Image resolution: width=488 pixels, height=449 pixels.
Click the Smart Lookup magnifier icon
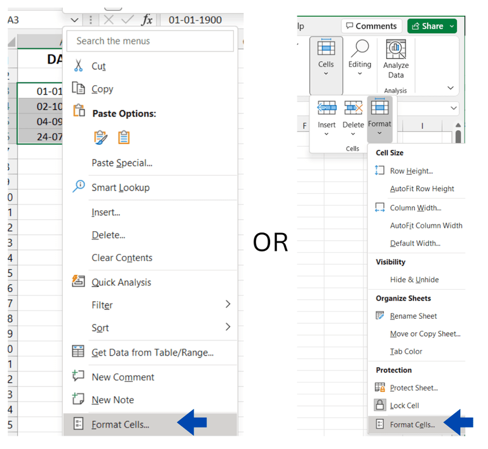click(78, 186)
